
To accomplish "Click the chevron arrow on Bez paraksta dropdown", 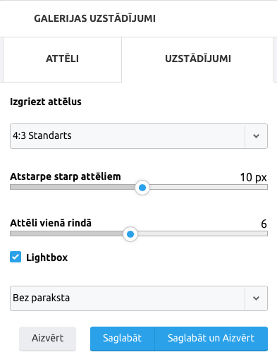I will pos(256,298).
